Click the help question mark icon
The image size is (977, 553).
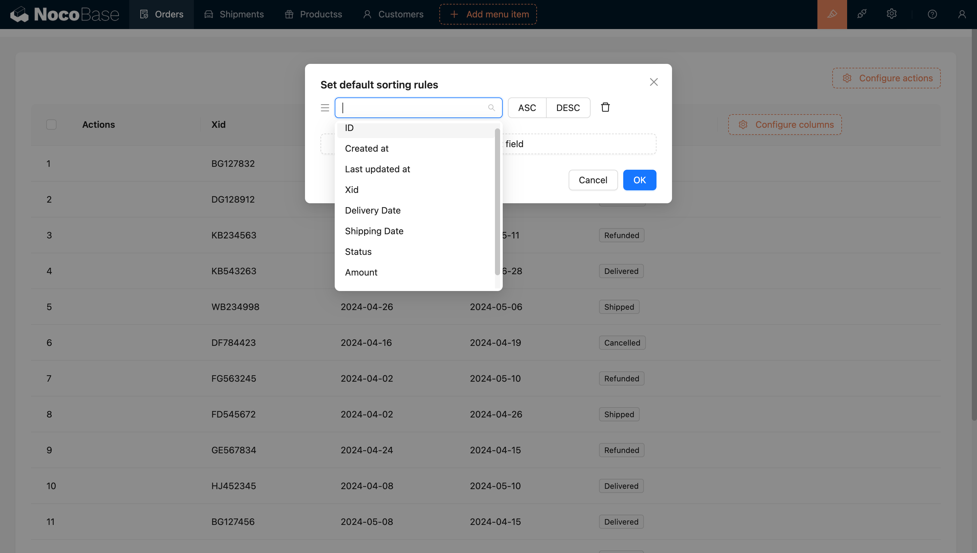click(932, 14)
